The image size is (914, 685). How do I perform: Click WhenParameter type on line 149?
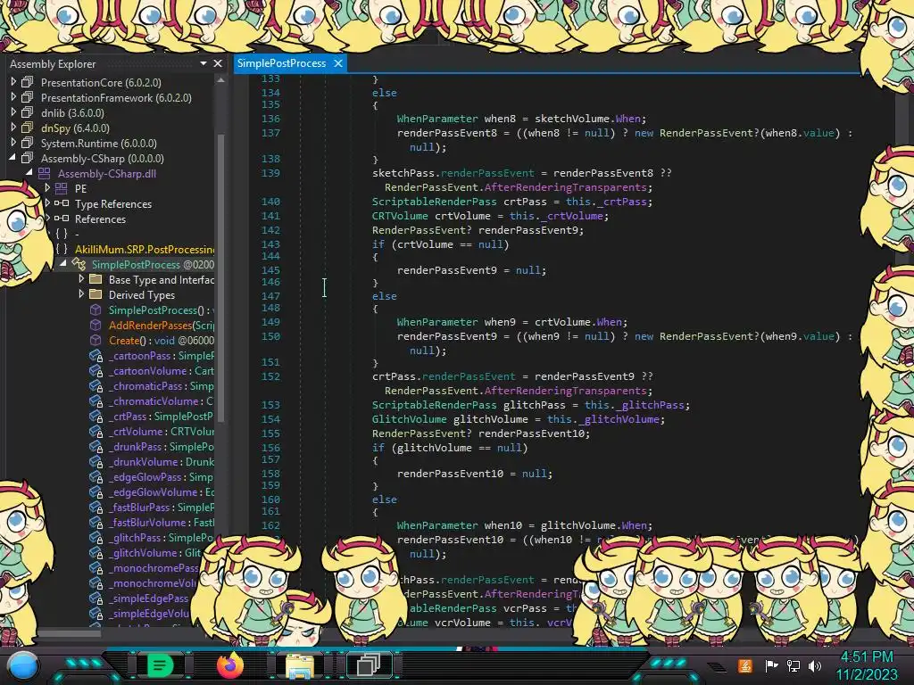(x=437, y=321)
